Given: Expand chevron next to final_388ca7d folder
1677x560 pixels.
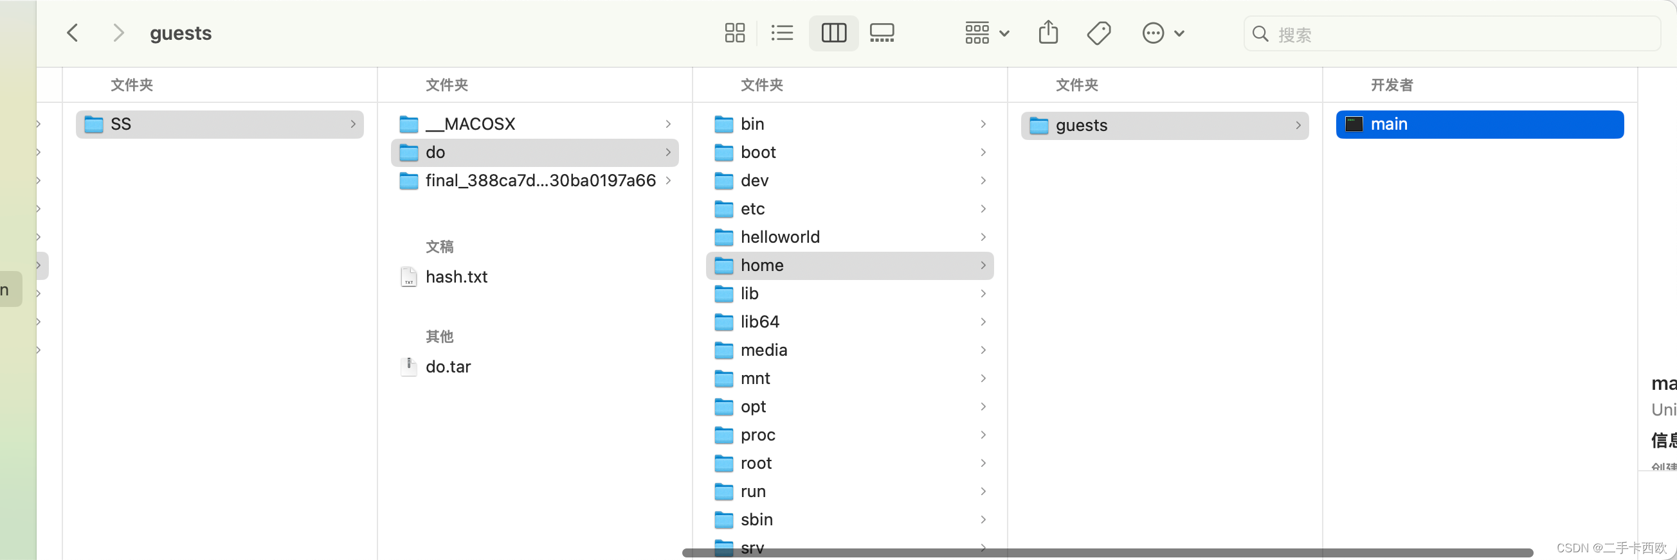Looking at the screenshot, I should [x=668, y=181].
